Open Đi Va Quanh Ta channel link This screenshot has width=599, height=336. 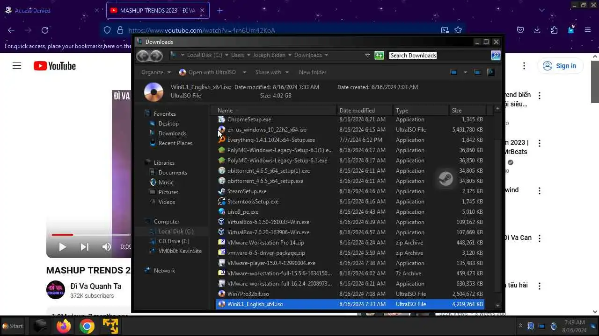click(96, 286)
